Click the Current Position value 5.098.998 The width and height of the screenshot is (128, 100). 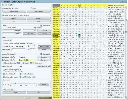[x=12, y=30]
